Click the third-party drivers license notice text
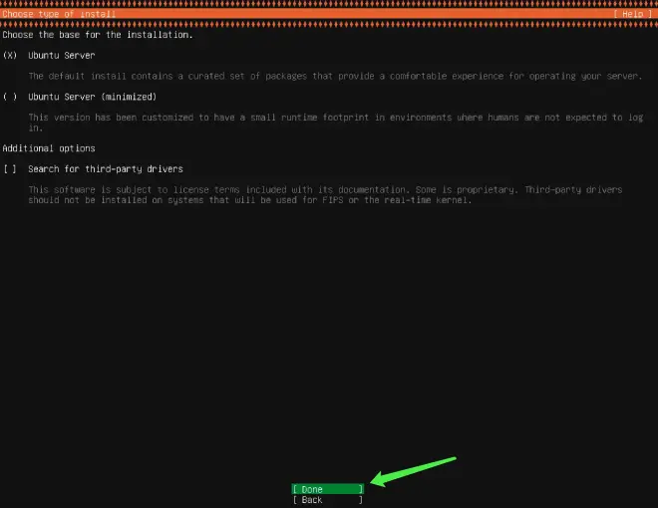The height and width of the screenshot is (508, 658). point(325,195)
